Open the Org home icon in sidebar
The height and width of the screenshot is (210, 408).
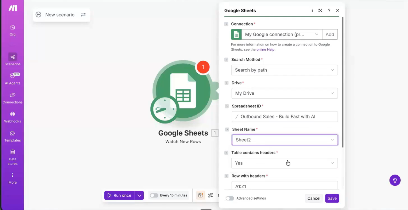tap(13, 27)
